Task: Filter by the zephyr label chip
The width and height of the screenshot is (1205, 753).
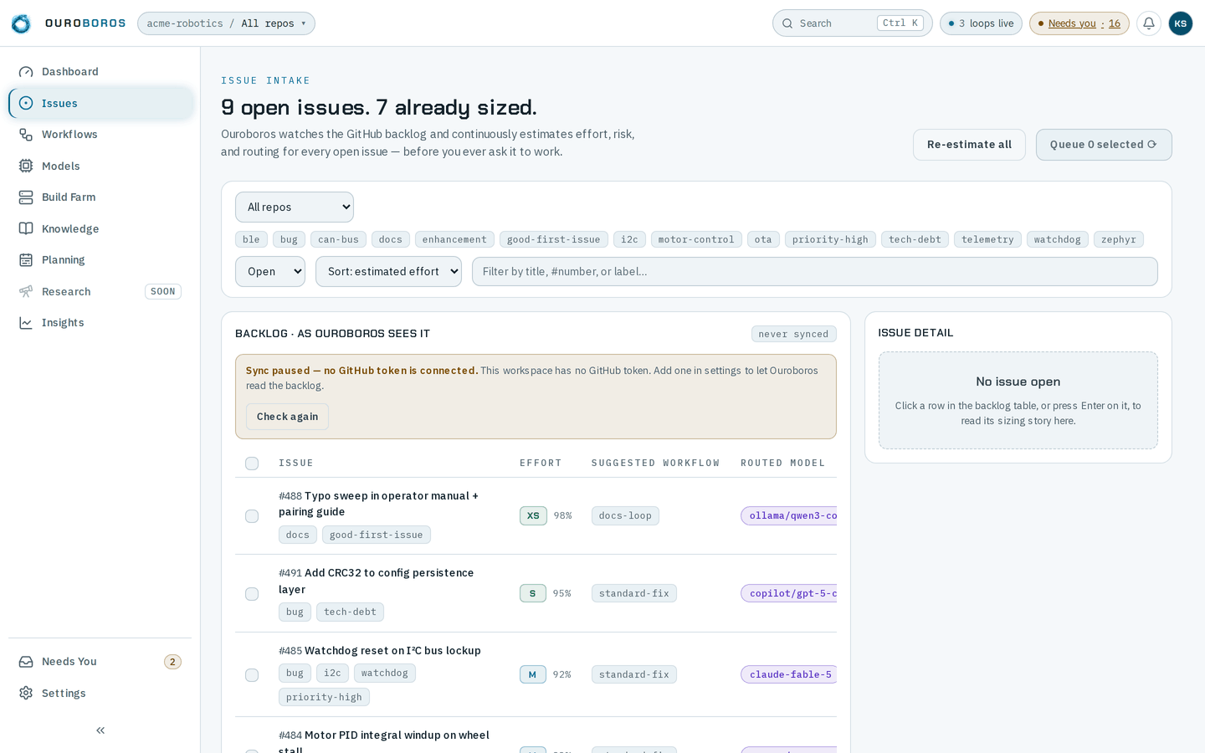Action: [x=1119, y=239]
